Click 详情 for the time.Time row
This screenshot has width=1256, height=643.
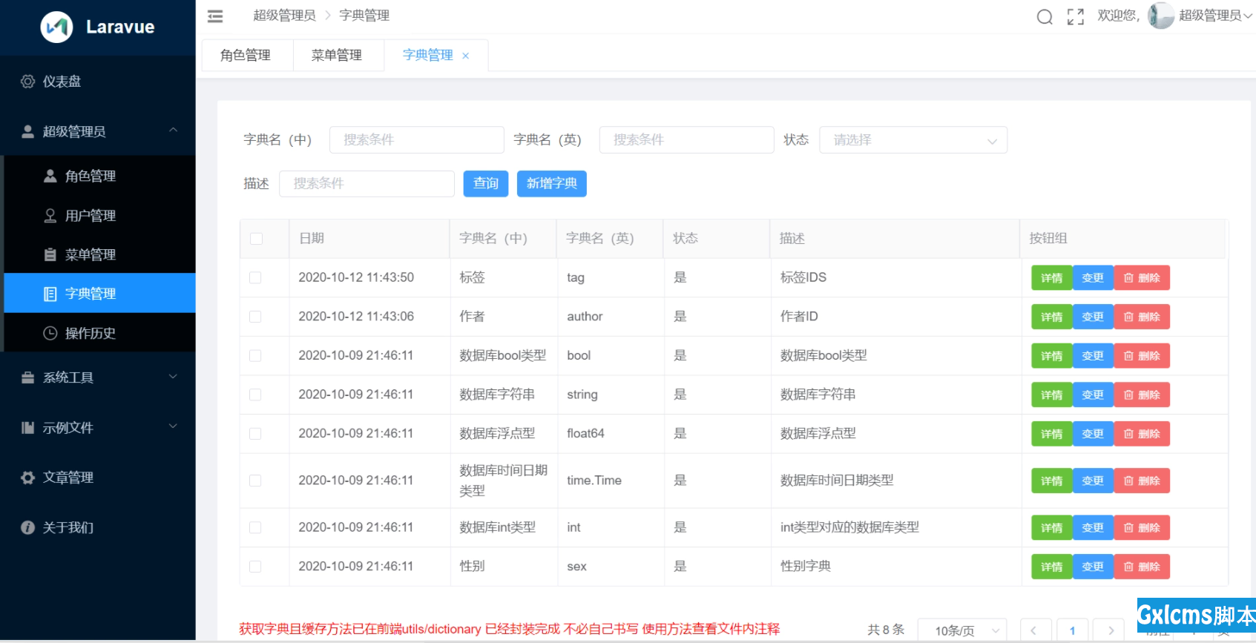pyautogui.click(x=1052, y=481)
